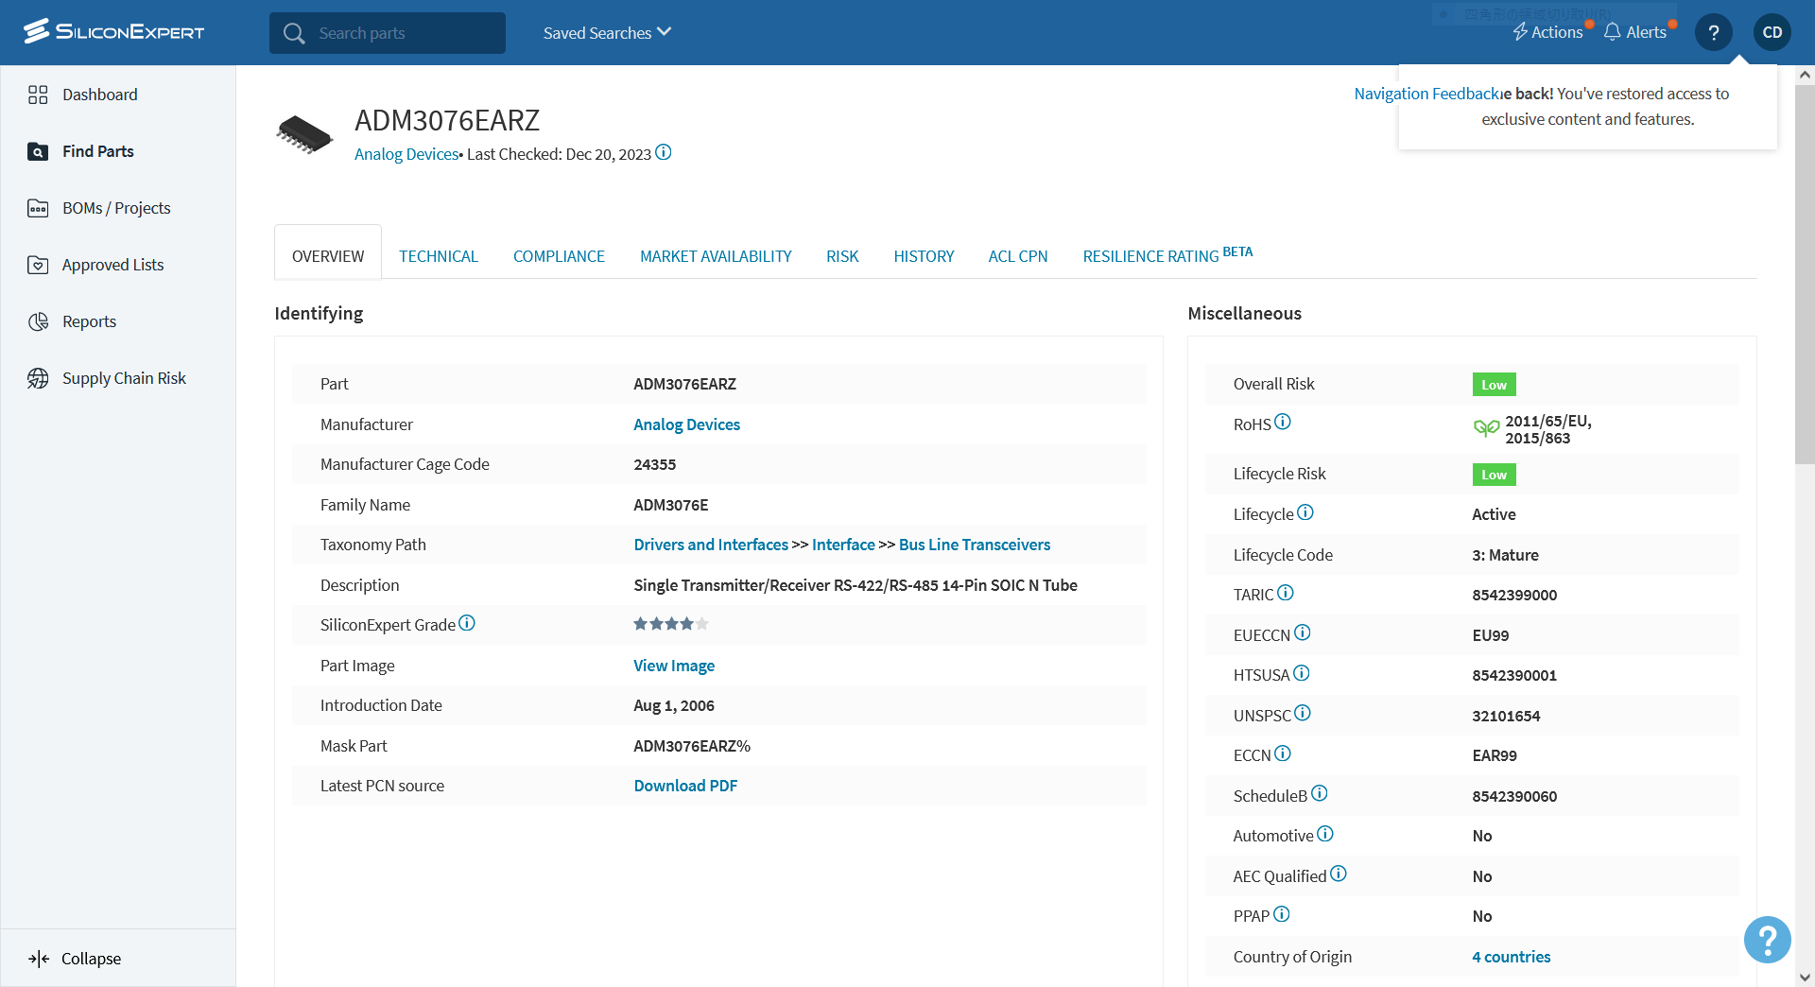Viewport: 1815px width, 987px height.
Task: Switch to the TECHNICAL tab
Action: pos(439,256)
